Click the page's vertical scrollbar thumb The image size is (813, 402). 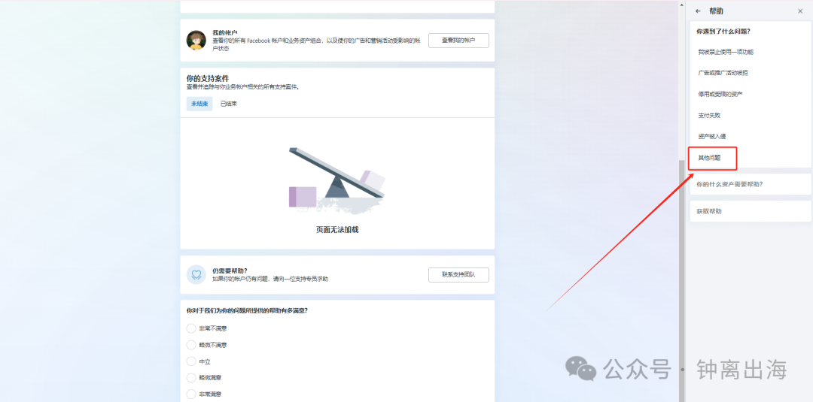(x=682, y=281)
